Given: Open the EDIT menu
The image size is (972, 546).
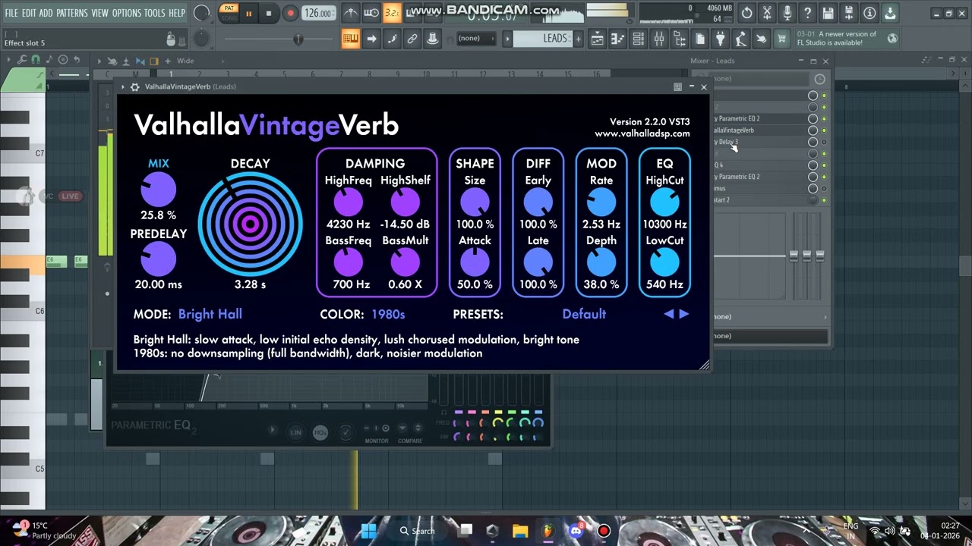Looking at the screenshot, I should click(x=29, y=13).
